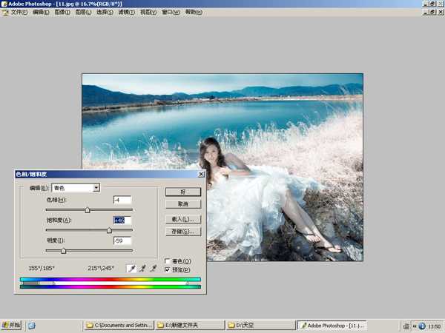Select the add-to-sample eyedropper (plus)
The image size is (445, 333).
click(142, 268)
